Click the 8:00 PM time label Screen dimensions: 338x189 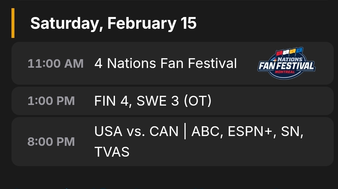(x=51, y=142)
